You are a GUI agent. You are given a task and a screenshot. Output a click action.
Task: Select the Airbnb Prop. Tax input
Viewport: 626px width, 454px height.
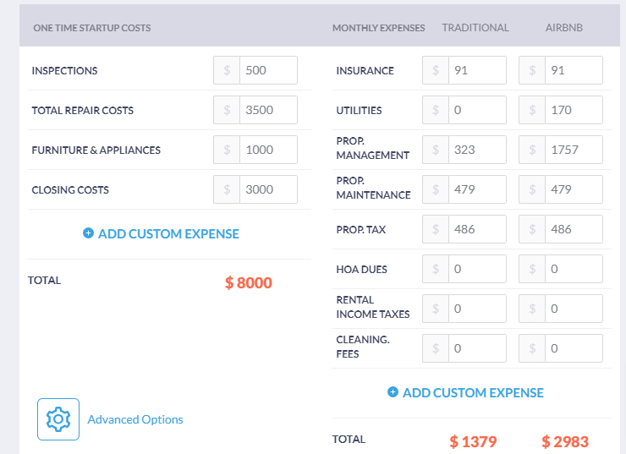573,229
